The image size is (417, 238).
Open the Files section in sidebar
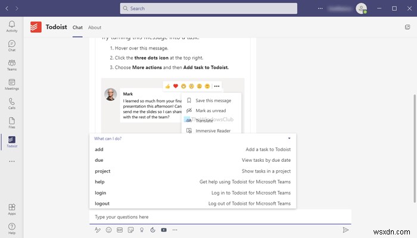[12, 123]
